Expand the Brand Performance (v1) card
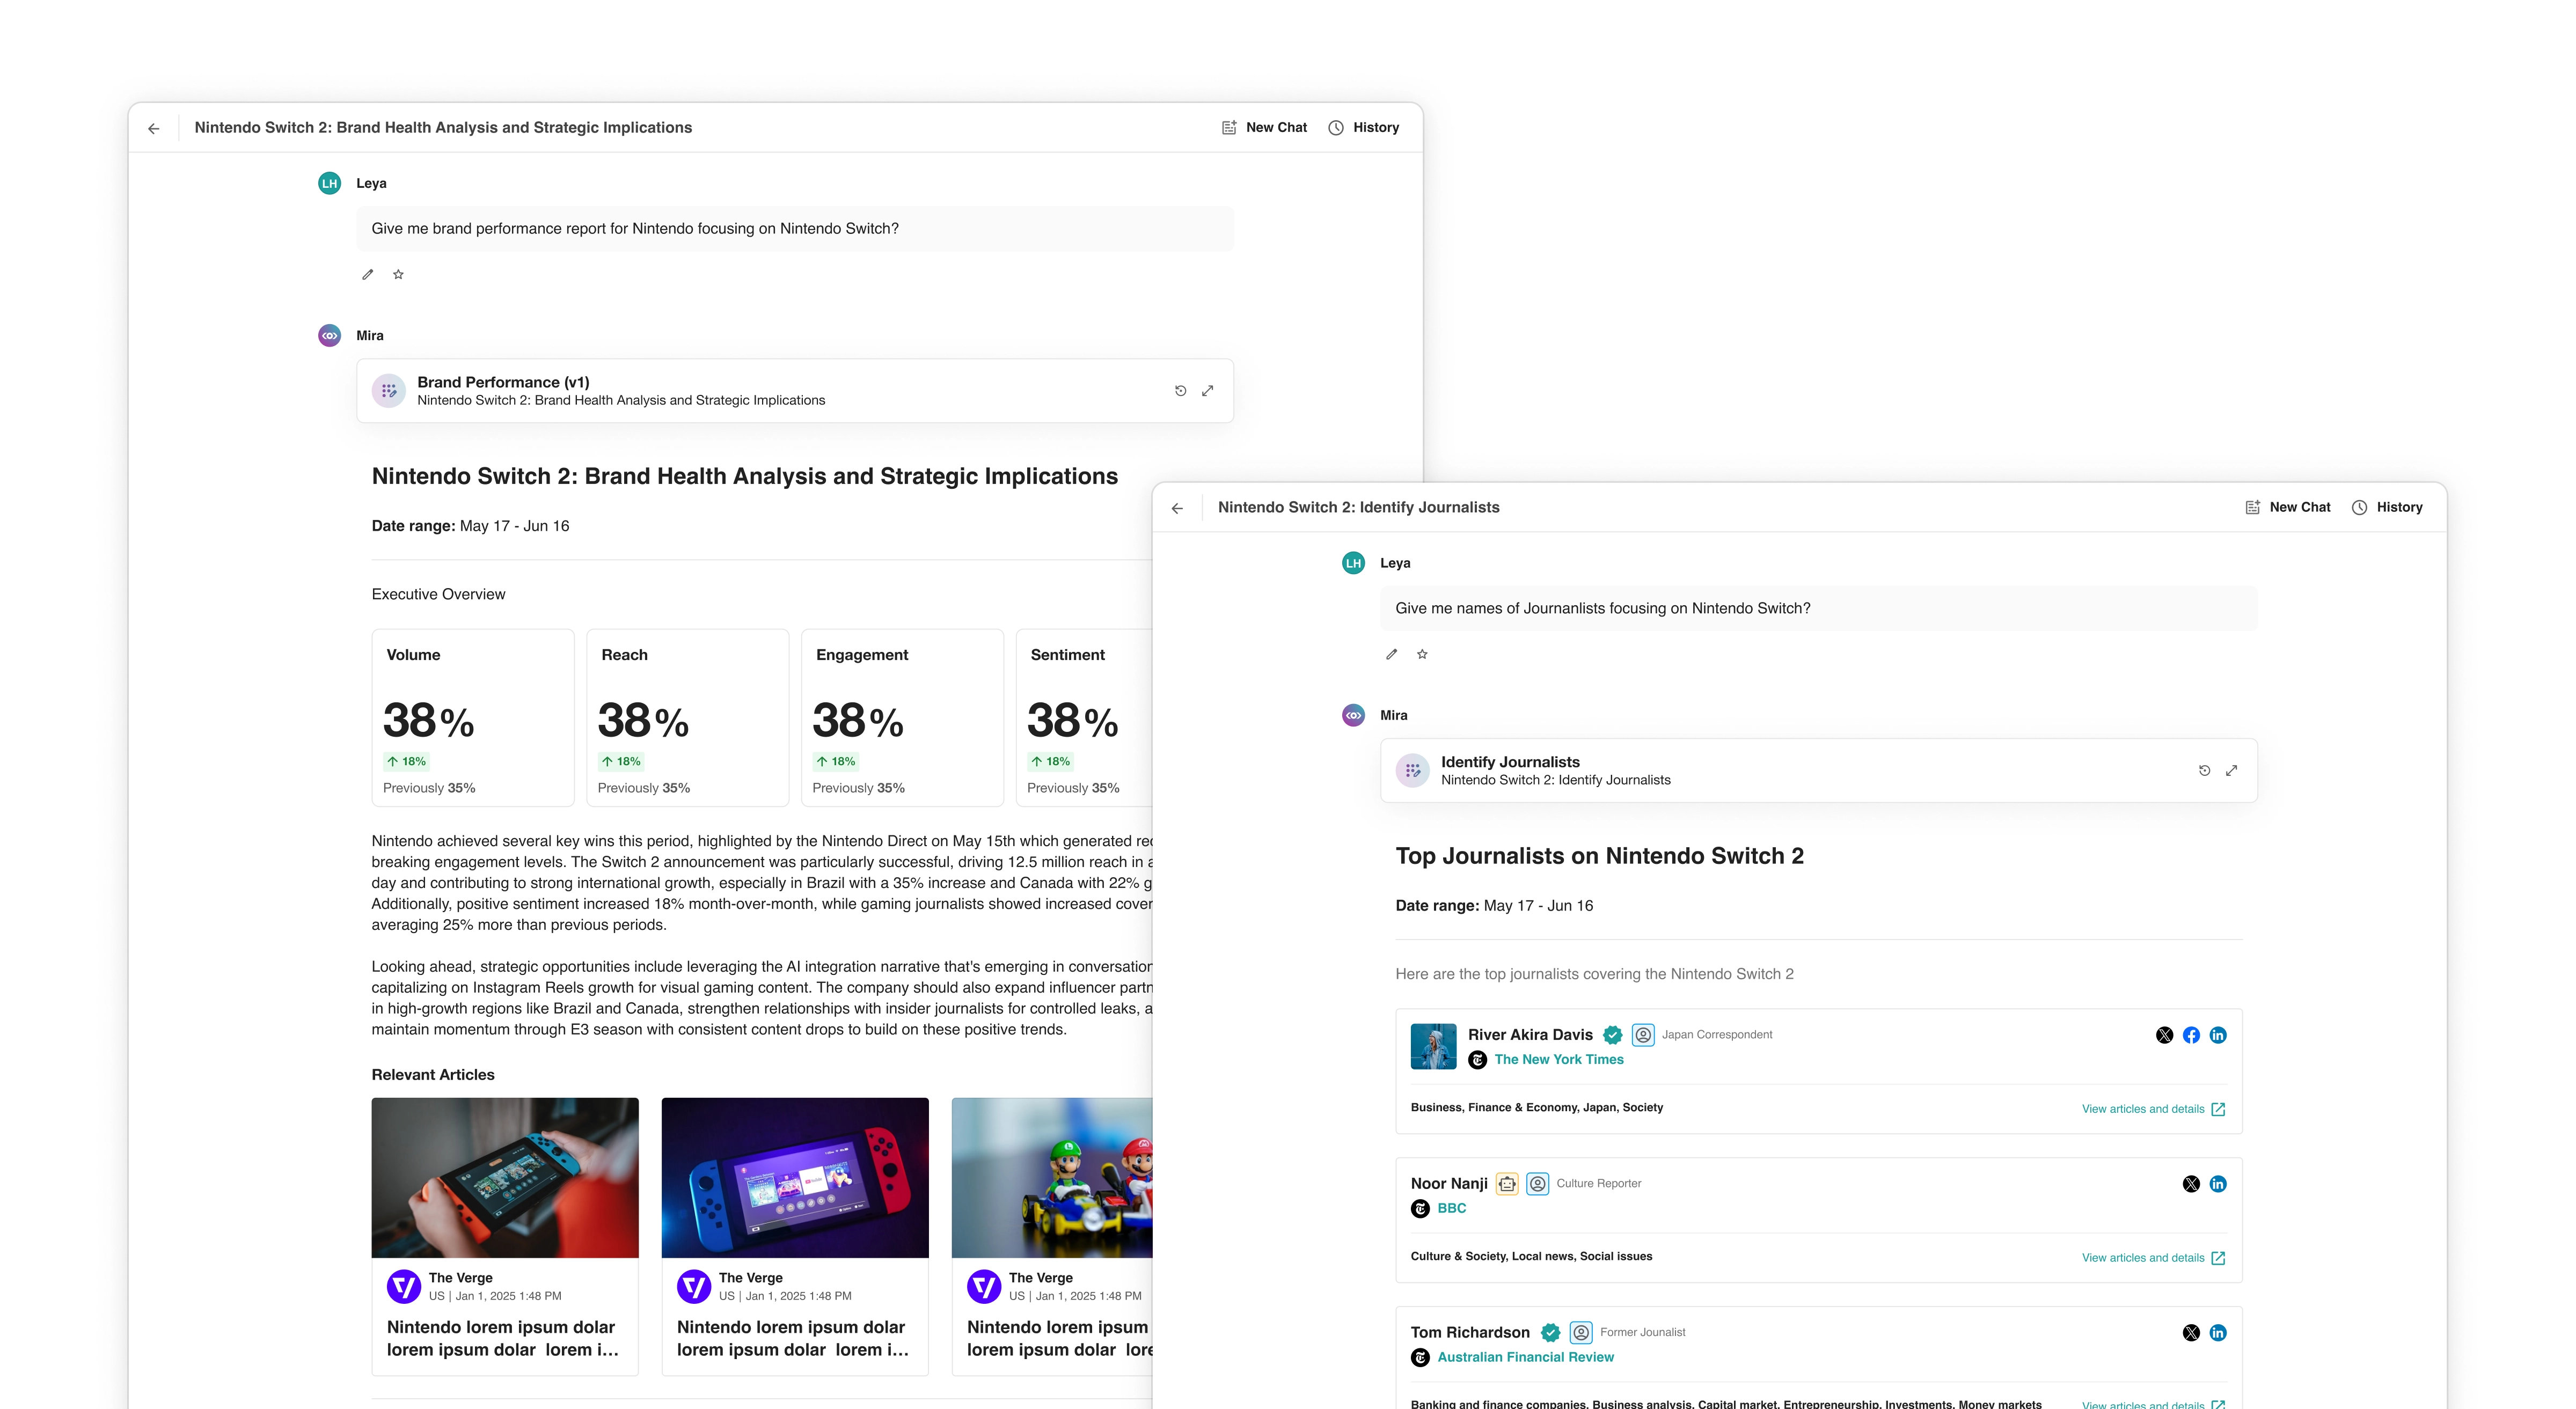Viewport: 2576px width, 1409px height. (1207, 391)
